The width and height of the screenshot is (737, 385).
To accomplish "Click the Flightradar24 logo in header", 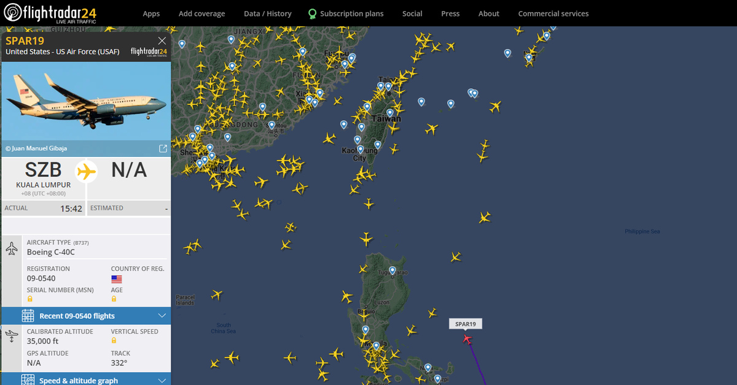I will 50,13.
